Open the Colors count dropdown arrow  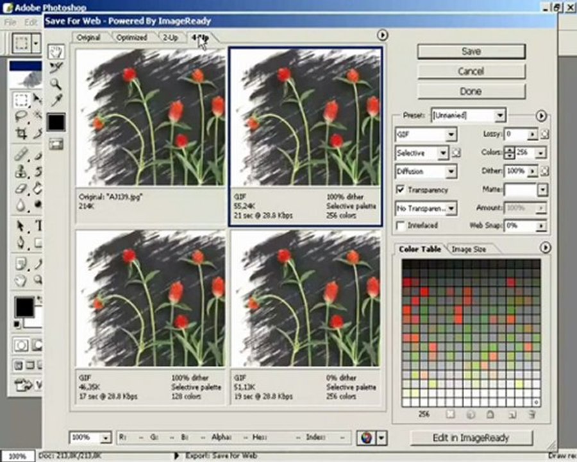point(540,153)
